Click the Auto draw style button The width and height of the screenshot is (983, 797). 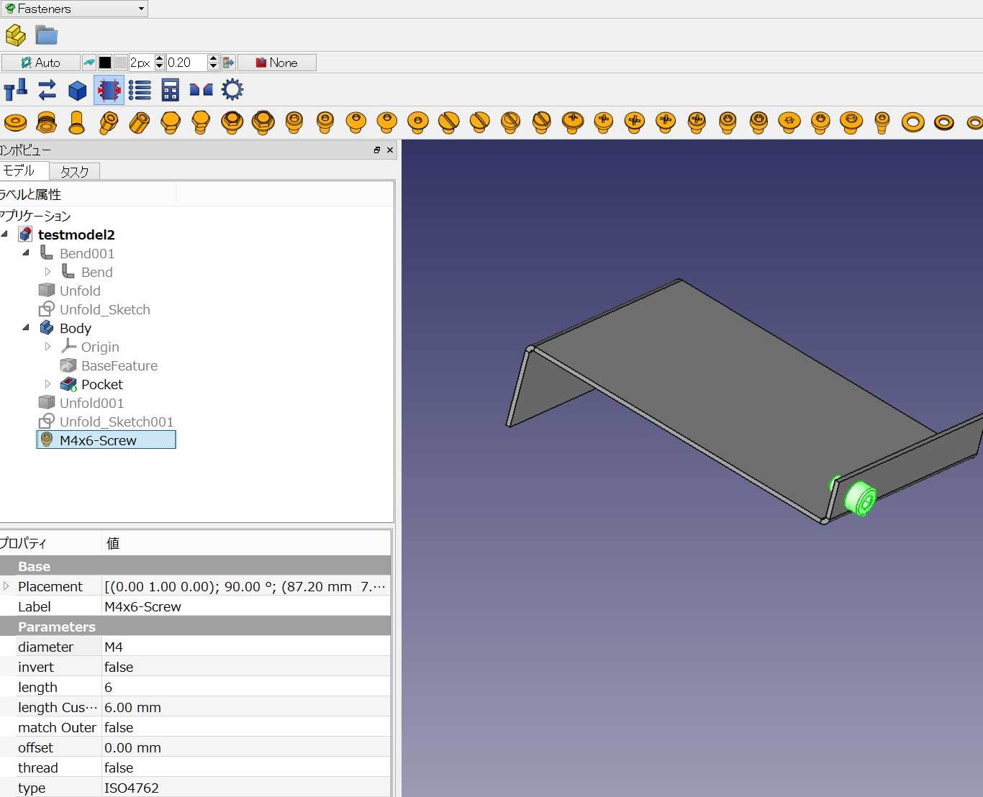tap(40, 63)
